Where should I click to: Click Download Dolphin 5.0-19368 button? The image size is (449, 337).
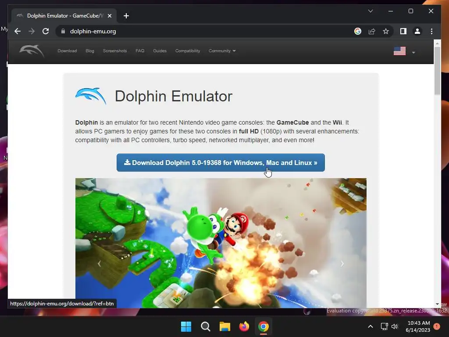coord(221,162)
